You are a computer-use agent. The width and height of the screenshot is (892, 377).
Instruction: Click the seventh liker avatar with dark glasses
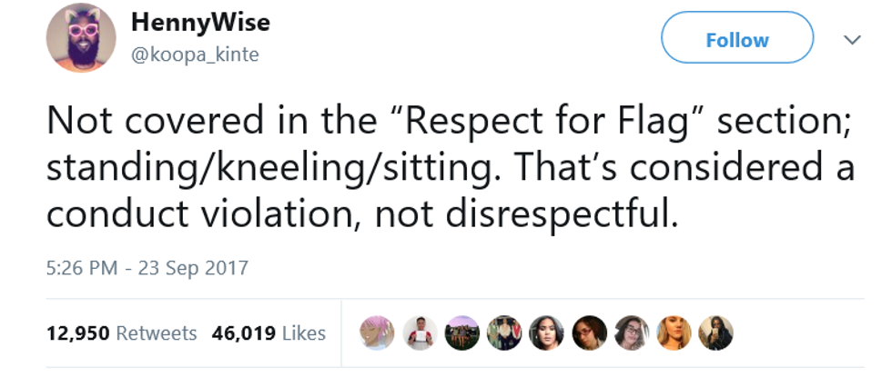[631, 333]
